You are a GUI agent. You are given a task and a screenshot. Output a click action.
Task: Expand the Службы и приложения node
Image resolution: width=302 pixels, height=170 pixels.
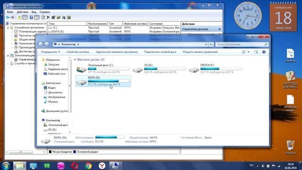coord(8,63)
